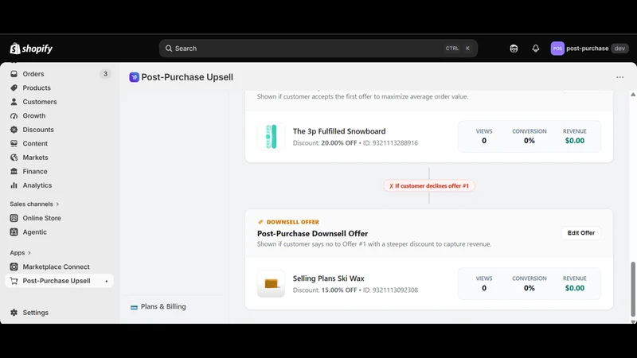Expand the Sales channels section
Image resolution: width=637 pixels, height=358 pixels.
(x=34, y=204)
